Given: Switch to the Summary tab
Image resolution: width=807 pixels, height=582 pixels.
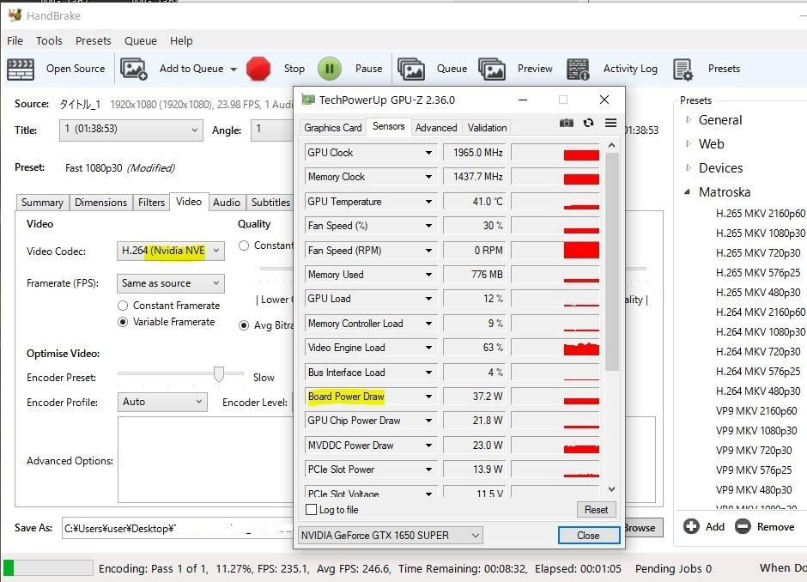Looking at the screenshot, I should pos(42,203).
